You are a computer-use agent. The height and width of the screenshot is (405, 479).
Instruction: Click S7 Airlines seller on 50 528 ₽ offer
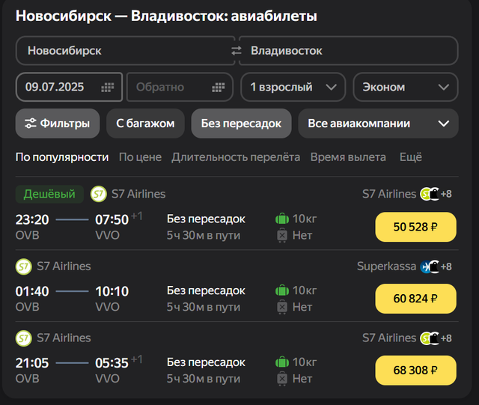(x=389, y=194)
